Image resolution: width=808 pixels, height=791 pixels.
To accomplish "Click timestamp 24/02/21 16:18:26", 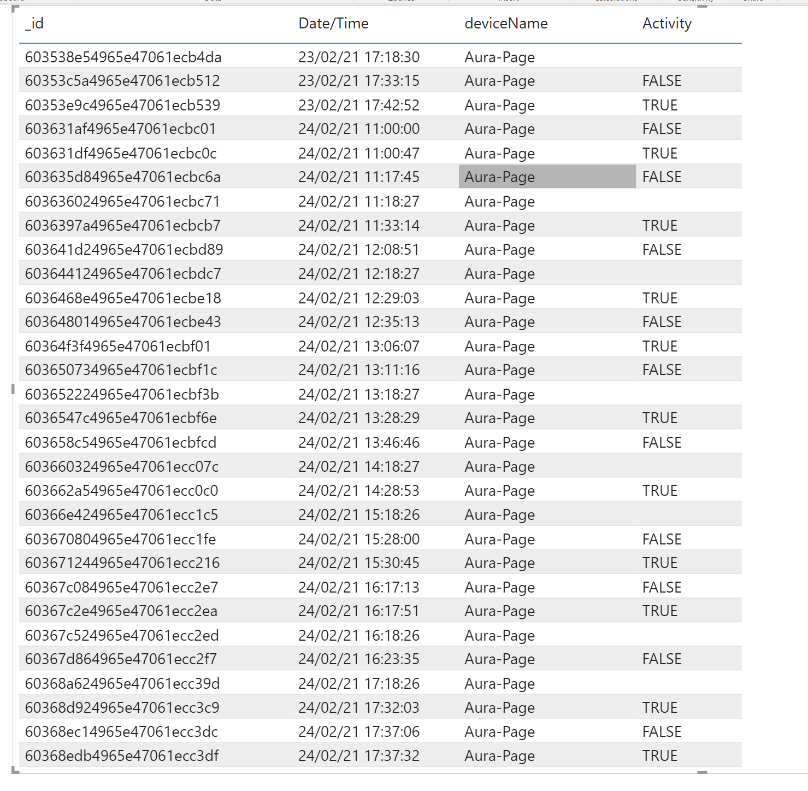I will pos(359,636).
